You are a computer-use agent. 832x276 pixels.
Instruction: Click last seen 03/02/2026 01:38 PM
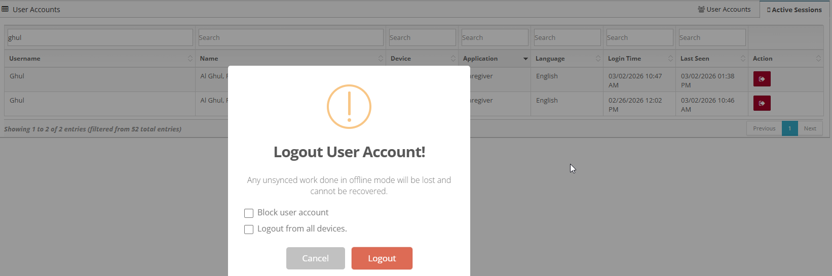point(707,80)
